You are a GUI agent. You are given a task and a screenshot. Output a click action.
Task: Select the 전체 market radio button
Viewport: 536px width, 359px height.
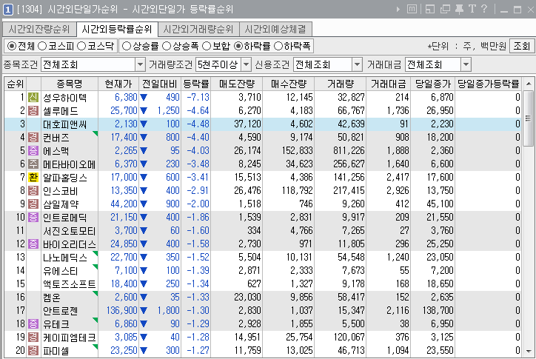tap(11, 46)
